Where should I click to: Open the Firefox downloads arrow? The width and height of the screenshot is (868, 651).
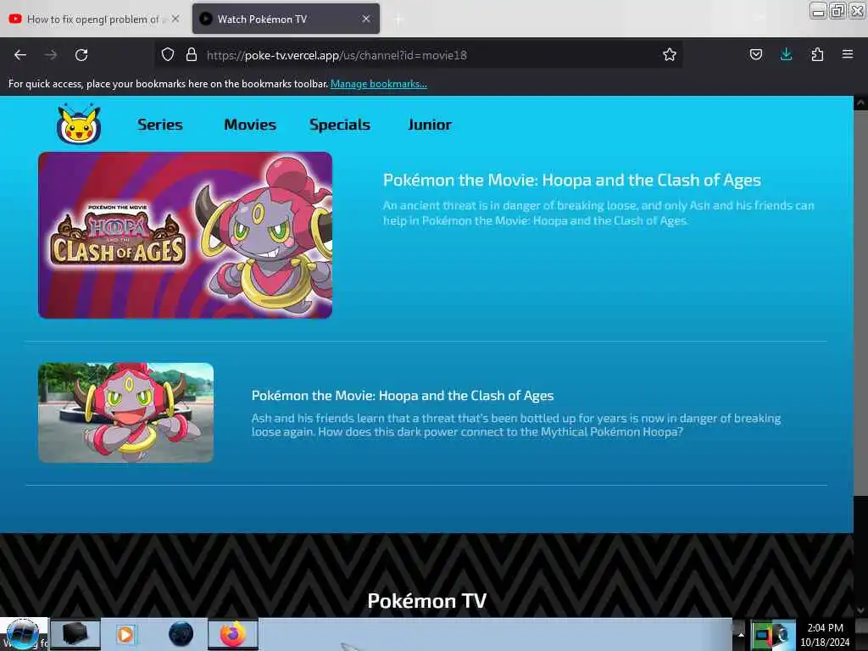(786, 54)
